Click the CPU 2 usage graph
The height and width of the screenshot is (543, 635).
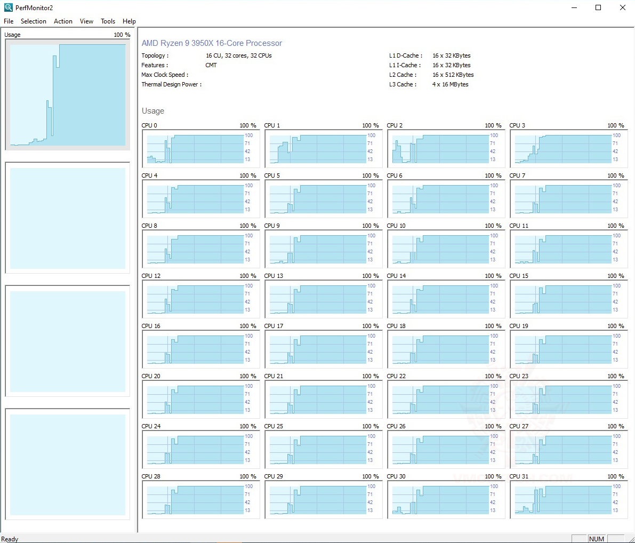[446, 149]
